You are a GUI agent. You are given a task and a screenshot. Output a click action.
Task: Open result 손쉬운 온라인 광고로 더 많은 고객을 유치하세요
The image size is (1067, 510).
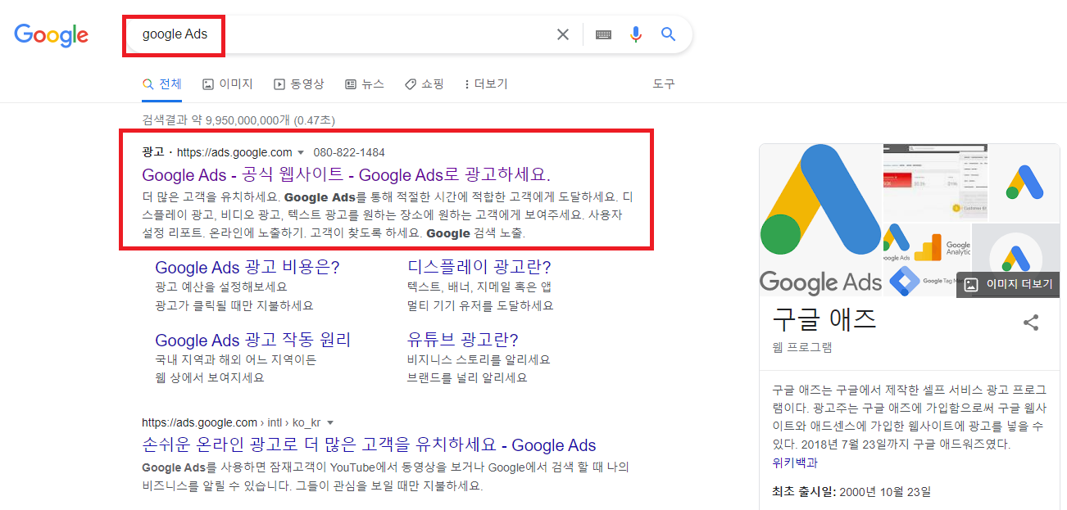(x=369, y=445)
